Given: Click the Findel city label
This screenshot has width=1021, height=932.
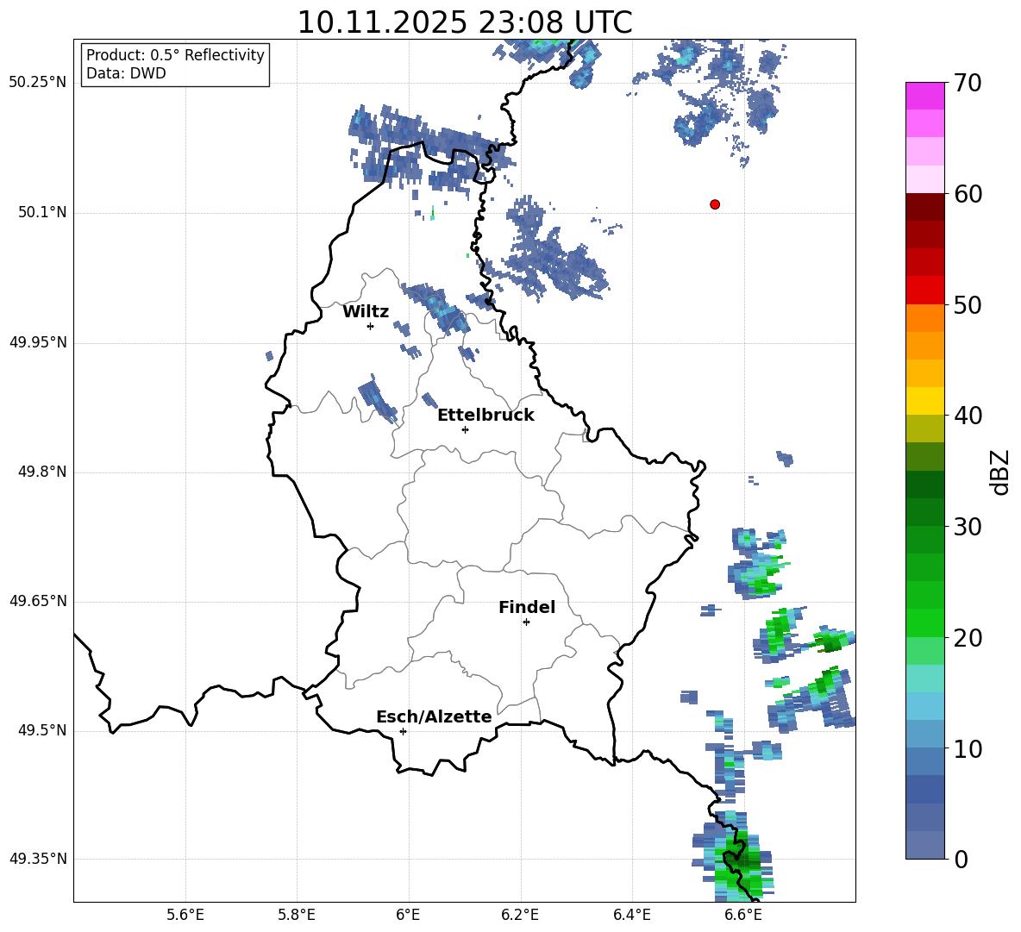Looking at the screenshot, I should pyautogui.click(x=527, y=607).
